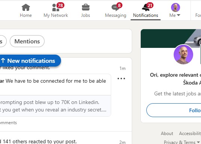Open the Accessibility footer link

[190, 134]
